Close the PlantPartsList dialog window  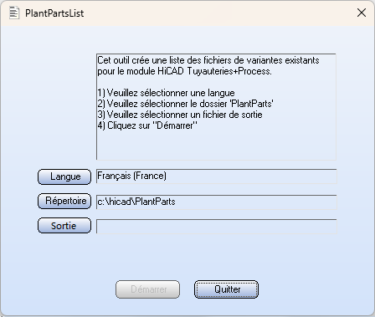(x=362, y=13)
